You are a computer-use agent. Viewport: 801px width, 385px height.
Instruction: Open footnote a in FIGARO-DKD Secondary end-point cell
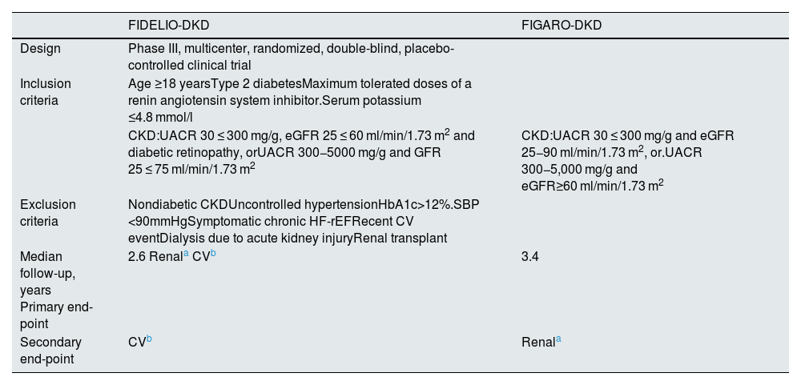558,339
